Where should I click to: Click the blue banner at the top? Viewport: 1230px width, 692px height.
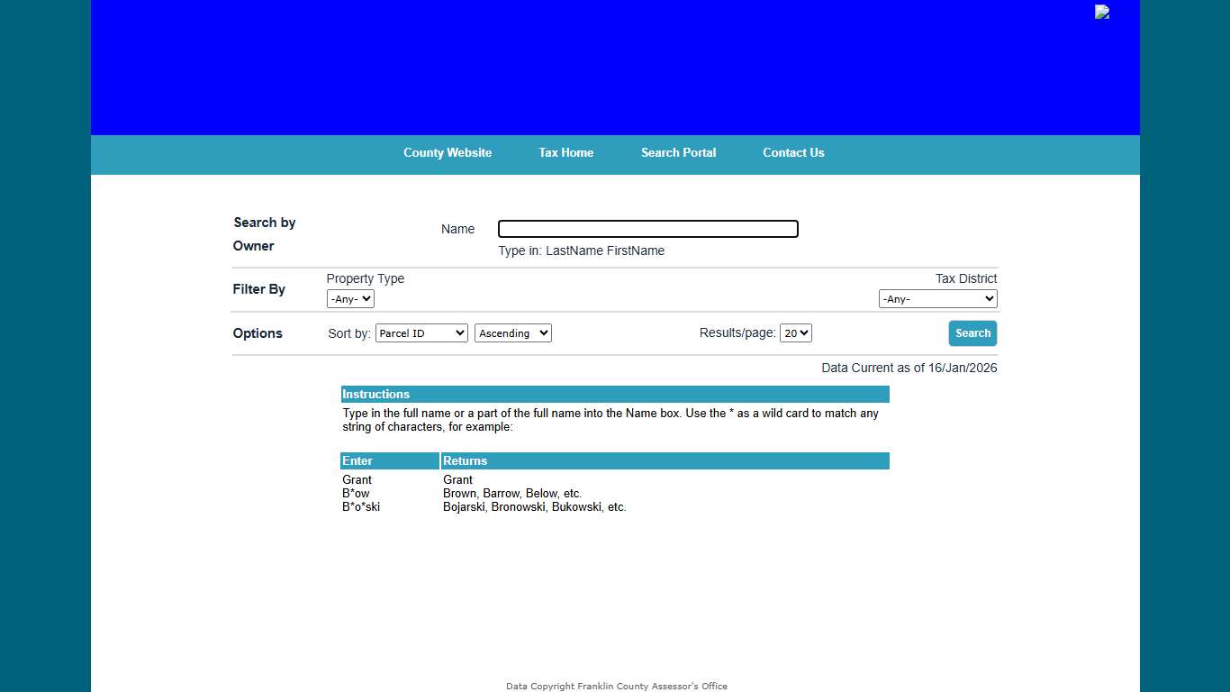(x=615, y=67)
